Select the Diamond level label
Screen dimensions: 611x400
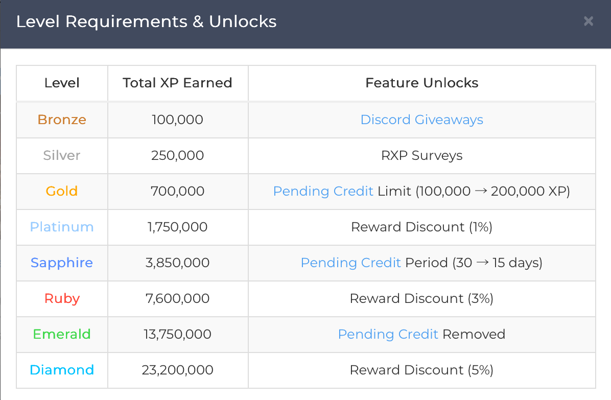61,370
